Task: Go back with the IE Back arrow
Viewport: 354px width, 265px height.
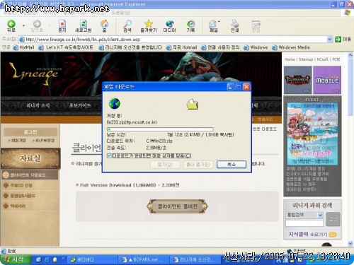Action: click(x=11, y=25)
